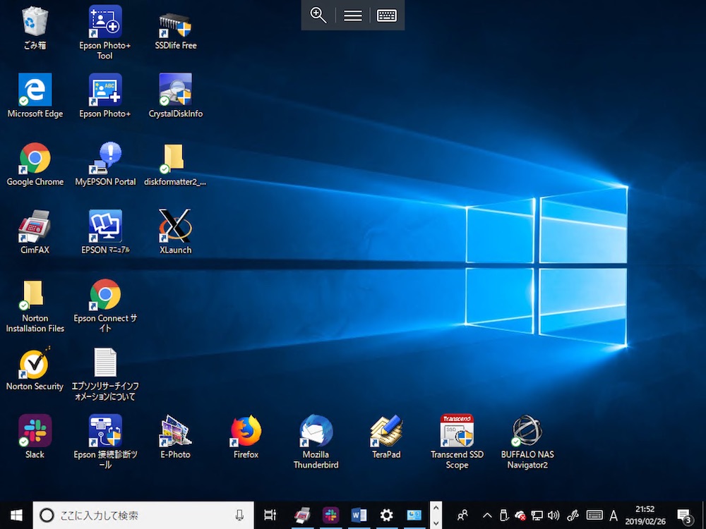
Task: Click the USB safely remove hardware tray icon
Action: pyautogui.click(x=504, y=515)
